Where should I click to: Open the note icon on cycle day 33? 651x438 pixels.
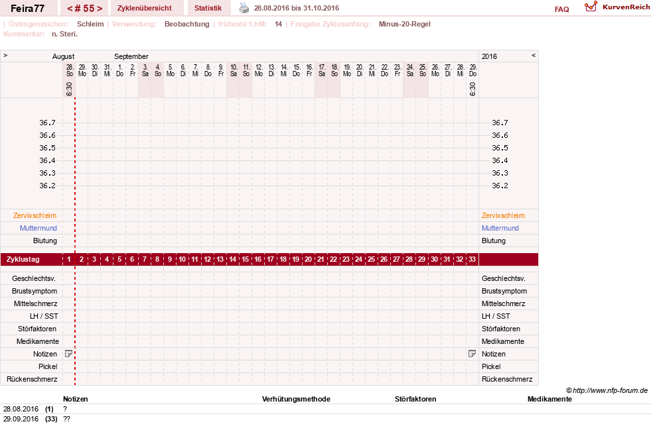[472, 354]
